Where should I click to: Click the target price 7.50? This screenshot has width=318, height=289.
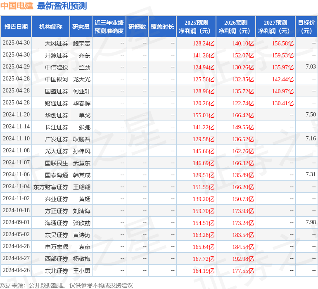[x=311, y=114]
